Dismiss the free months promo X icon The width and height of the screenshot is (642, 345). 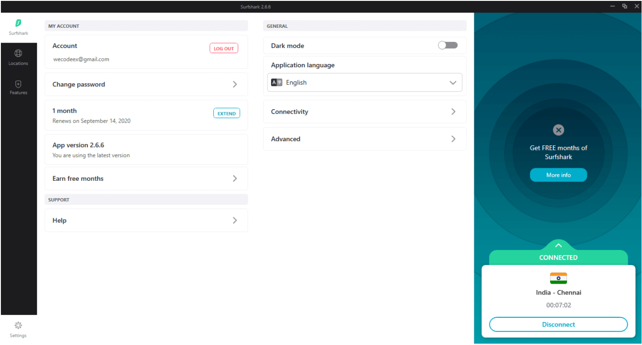[x=558, y=130]
